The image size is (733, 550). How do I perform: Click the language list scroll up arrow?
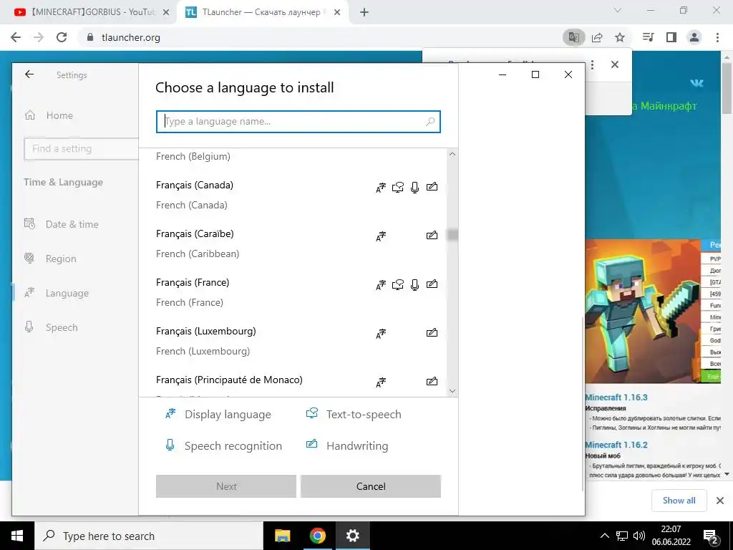pos(452,154)
